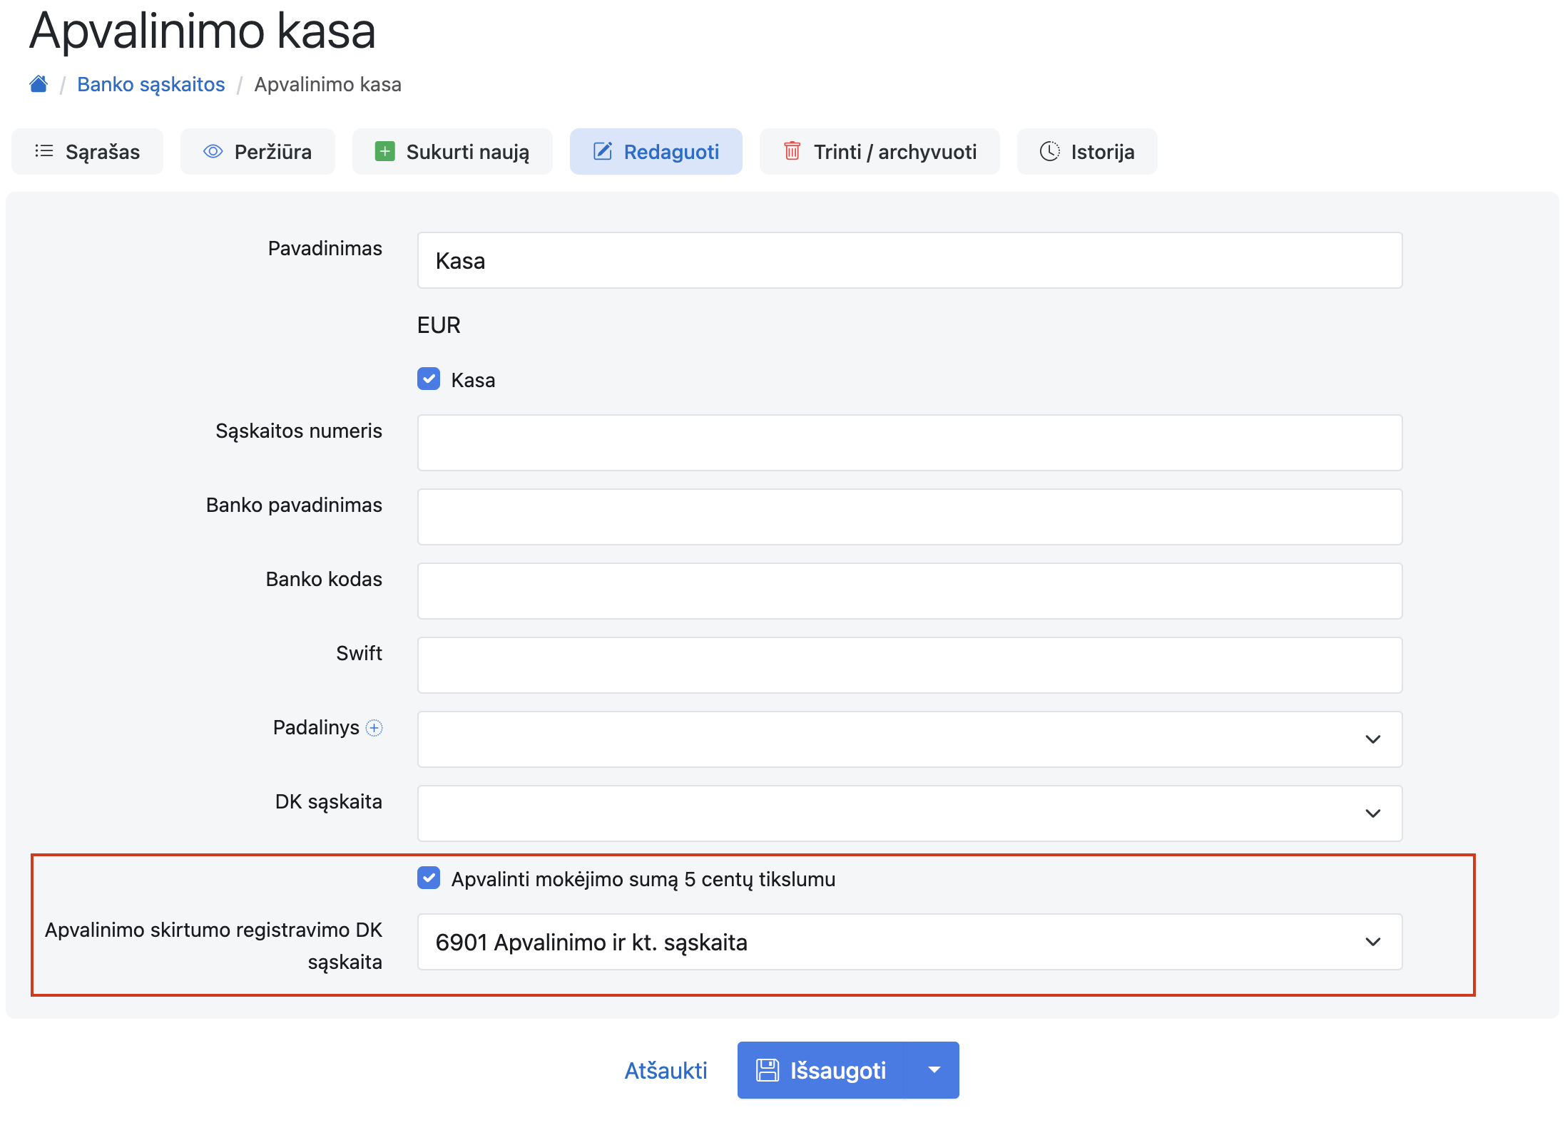Click the eye icon on Peržiūra
Screen dimensions: 1565x1145
tap(213, 151)
